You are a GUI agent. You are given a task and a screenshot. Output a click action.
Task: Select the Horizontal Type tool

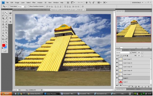6,33
